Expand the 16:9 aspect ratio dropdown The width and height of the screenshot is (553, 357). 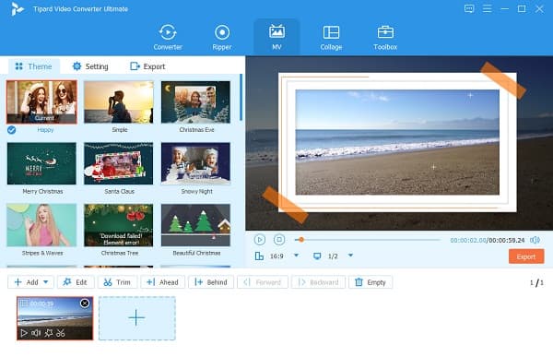click(297, 256)
